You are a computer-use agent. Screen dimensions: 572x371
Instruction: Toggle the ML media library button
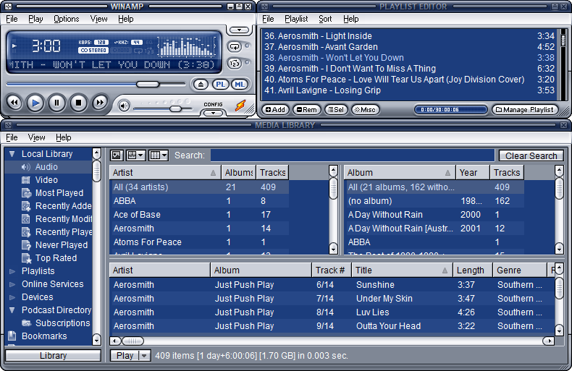coord(240,85)
